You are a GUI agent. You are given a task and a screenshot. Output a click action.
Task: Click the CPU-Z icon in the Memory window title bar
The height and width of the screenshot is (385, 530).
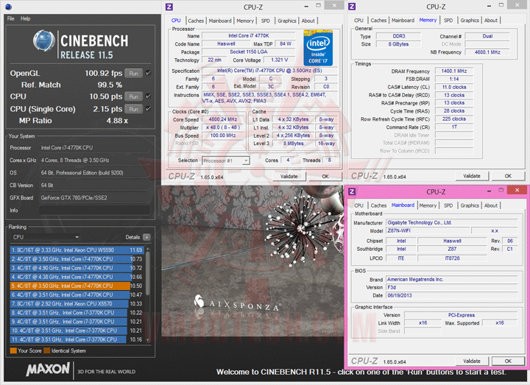[x=352, y=7]
